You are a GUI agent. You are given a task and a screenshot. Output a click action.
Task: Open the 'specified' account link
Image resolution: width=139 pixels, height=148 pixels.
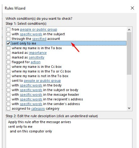coord(39,39)
